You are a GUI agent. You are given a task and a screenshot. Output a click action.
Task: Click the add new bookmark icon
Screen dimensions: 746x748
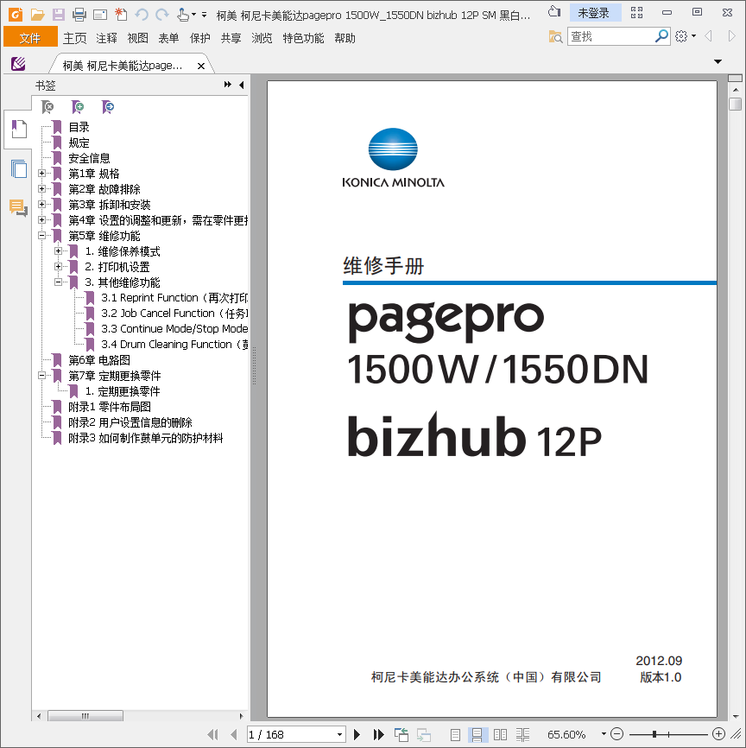tap(77, 107)
